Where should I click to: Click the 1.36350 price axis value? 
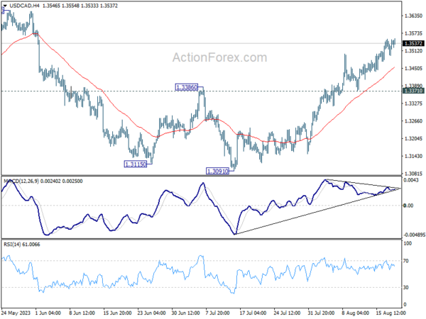413,16
